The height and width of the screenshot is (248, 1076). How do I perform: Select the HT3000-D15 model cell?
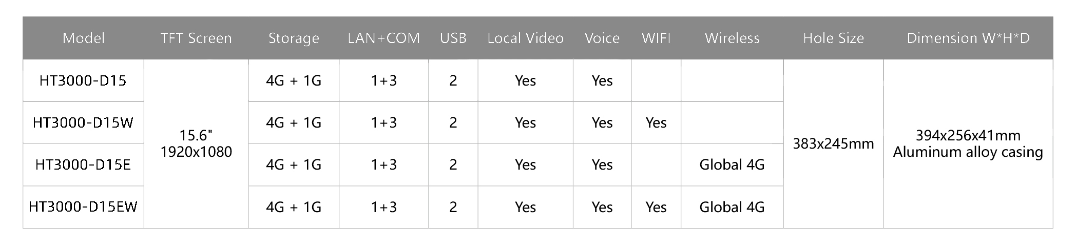pos(83,80)
